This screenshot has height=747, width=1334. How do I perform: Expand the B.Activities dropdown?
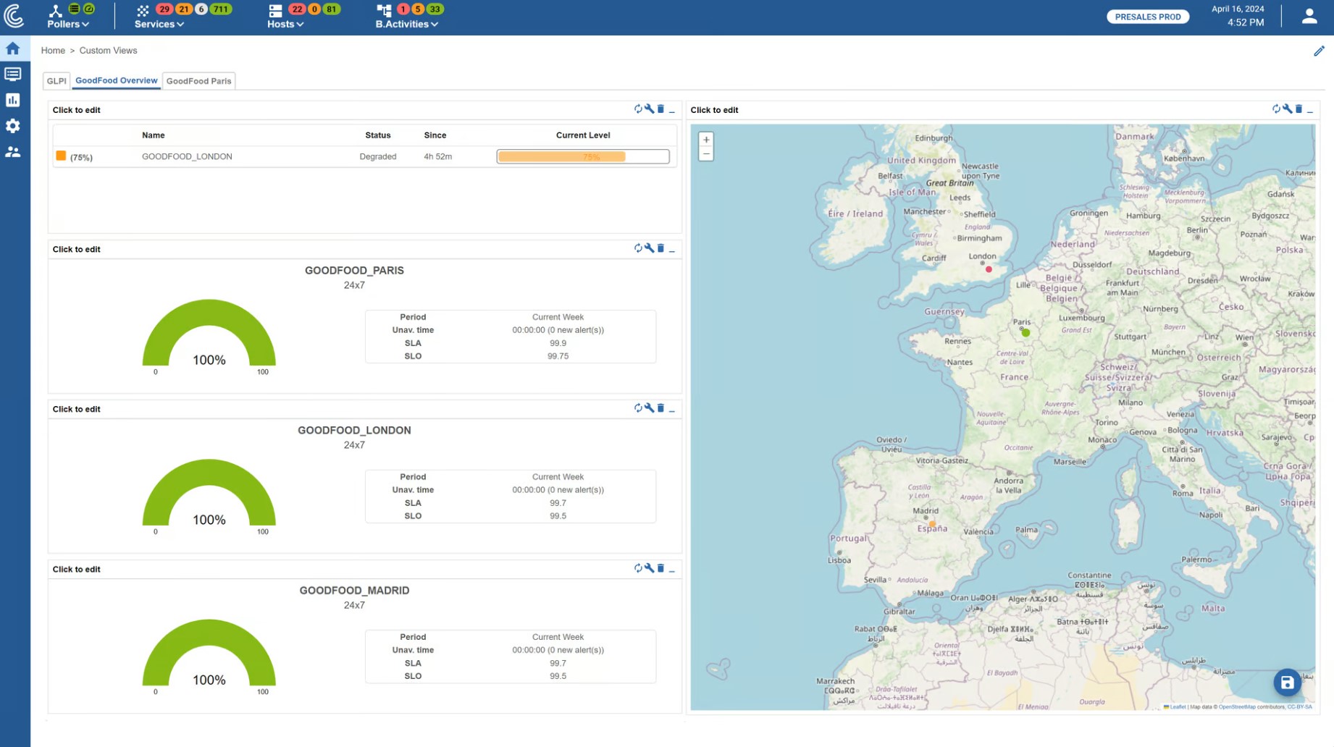click(x=407, y=24)
